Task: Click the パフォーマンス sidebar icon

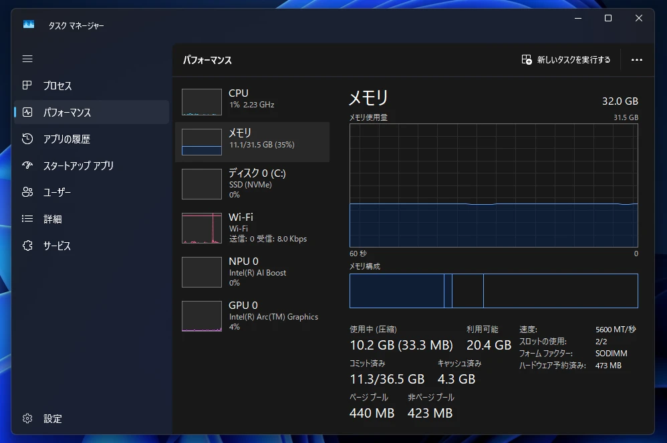Action: tap(27, 112)
